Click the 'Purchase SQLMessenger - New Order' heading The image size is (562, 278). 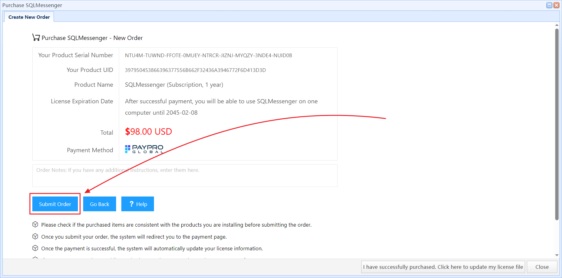(92, 38)
